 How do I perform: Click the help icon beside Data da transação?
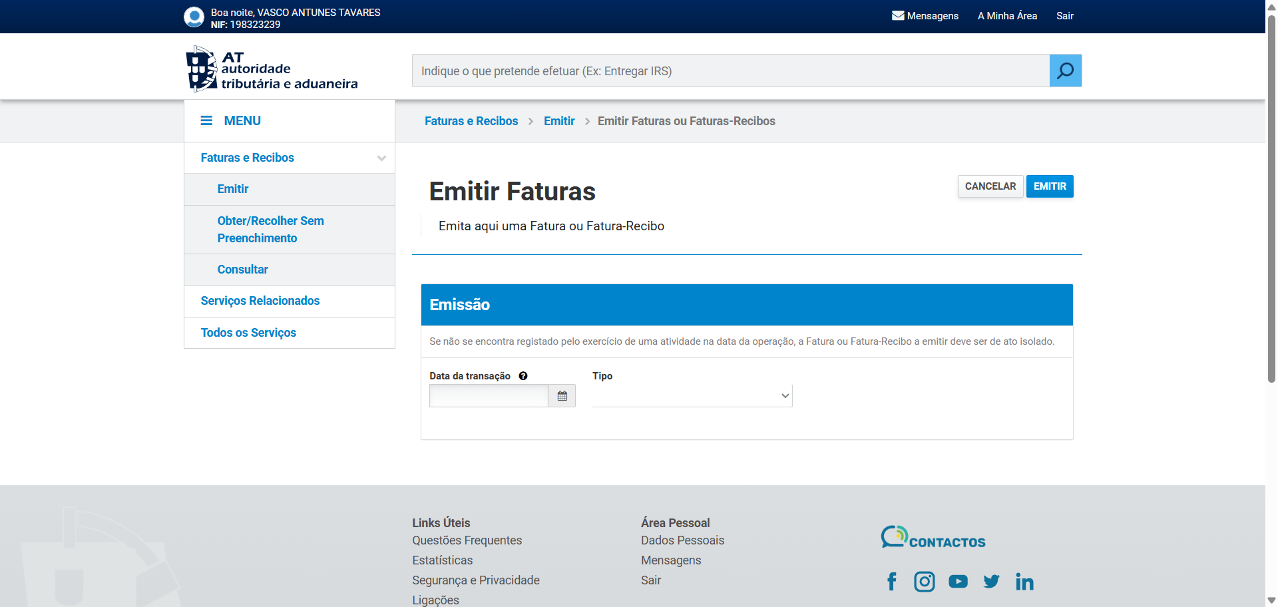[523, 376]
